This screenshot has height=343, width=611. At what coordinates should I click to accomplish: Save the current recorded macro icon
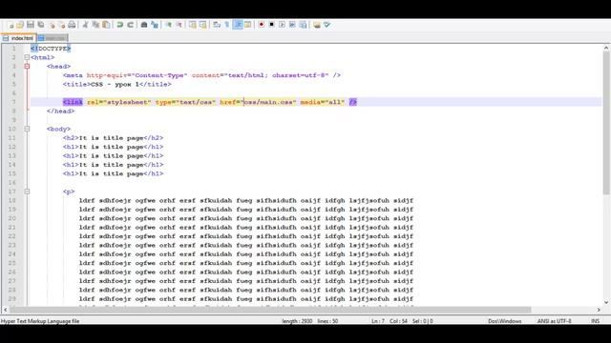(303, 25)
